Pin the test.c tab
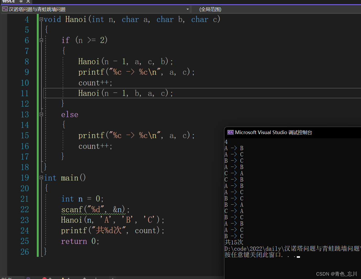The width and height of the screenshot is (361, 279). point(21,1)
